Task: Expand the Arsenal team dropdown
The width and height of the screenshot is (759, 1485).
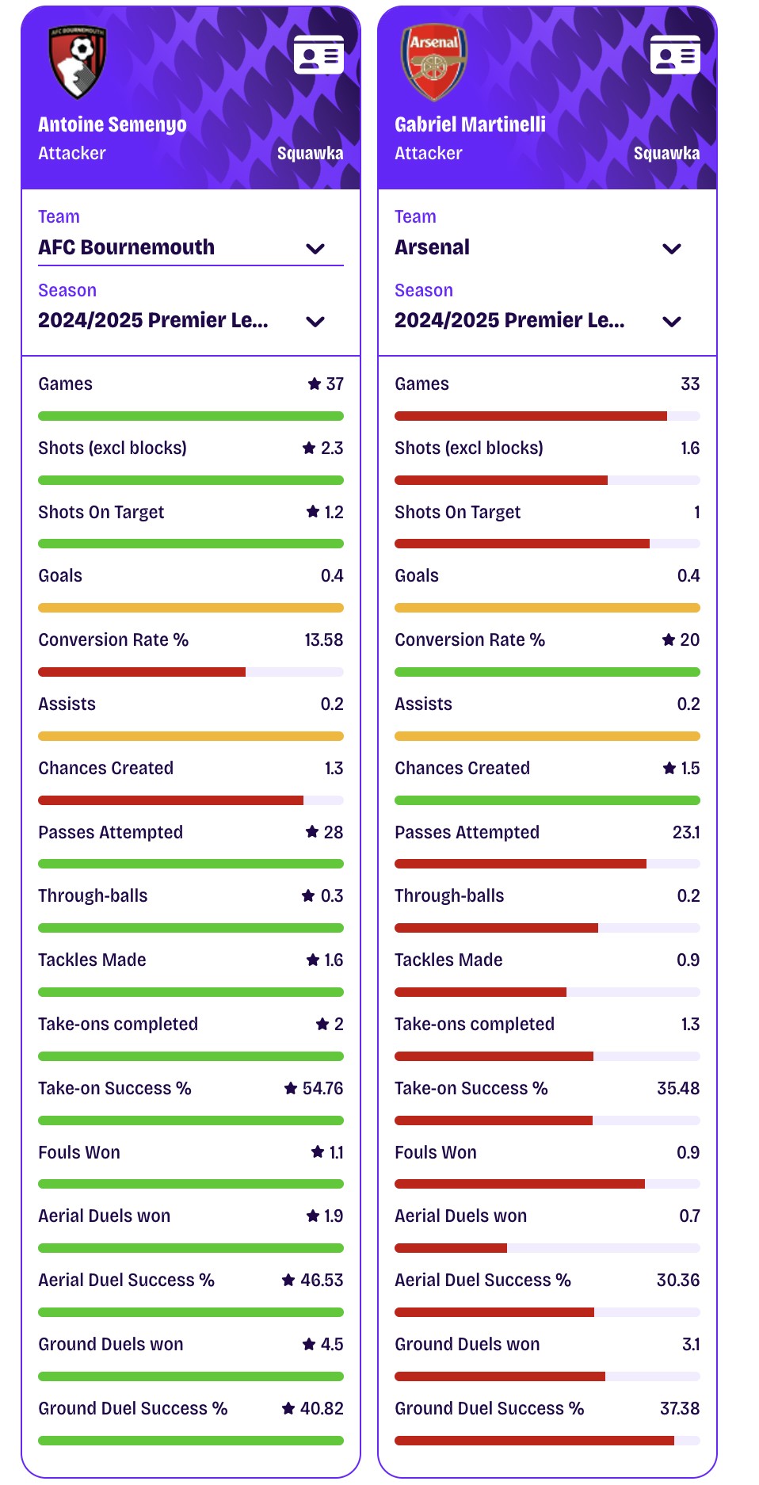Action: (x=547, y=247)
